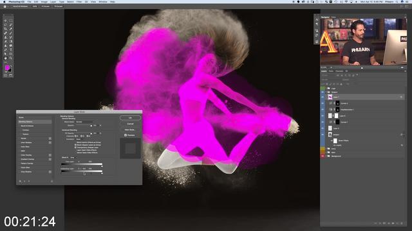Hide the Curves 2 layer visibility
The height and width of the screenshot is (231, 412).
point(323,103)
